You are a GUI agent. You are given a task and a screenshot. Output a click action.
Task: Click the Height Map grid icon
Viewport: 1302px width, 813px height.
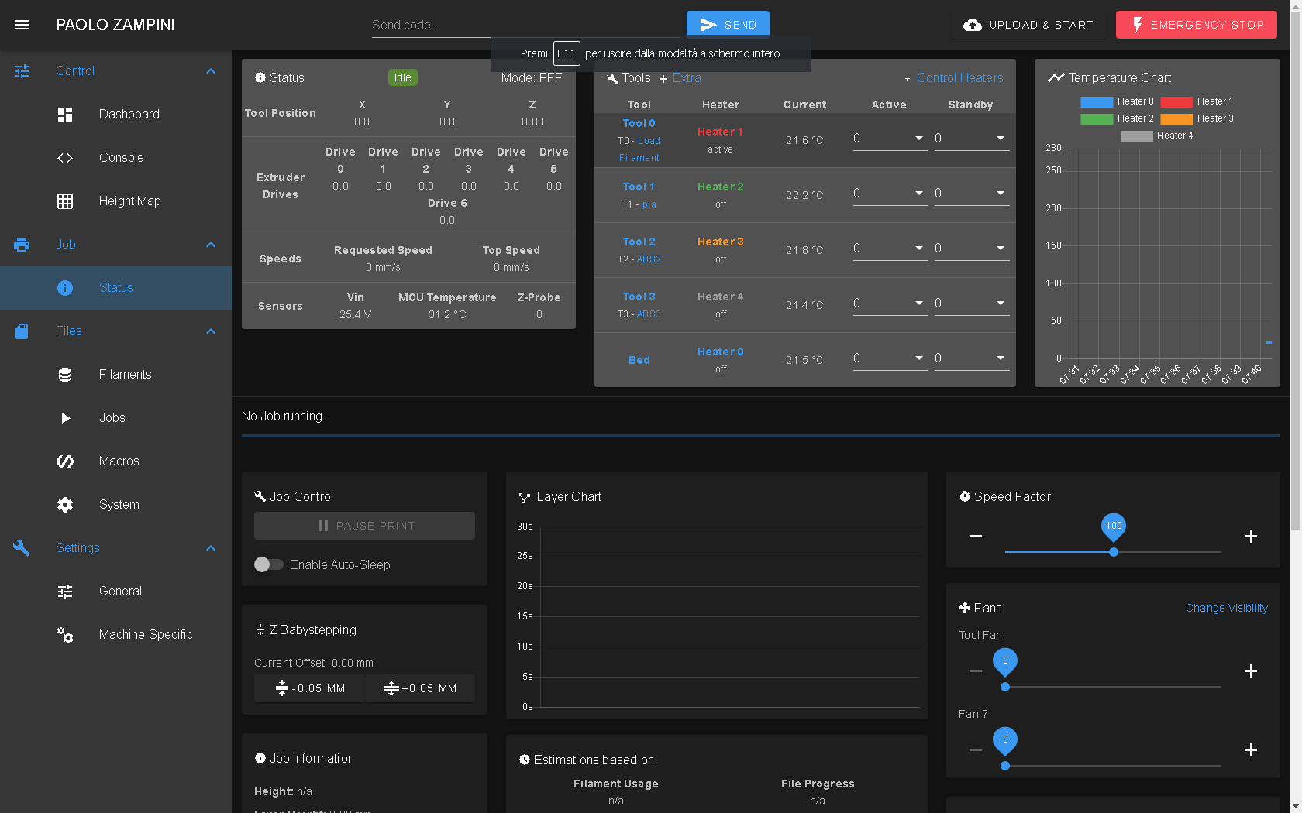(65, 201)
